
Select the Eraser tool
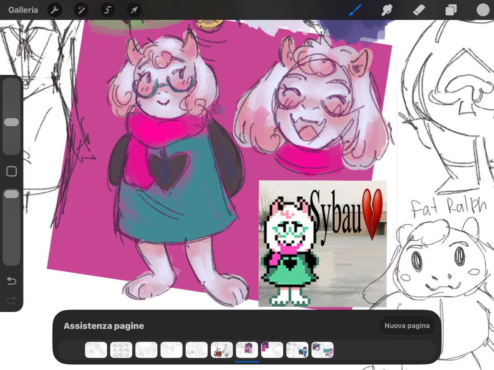[x=419, y=10]
